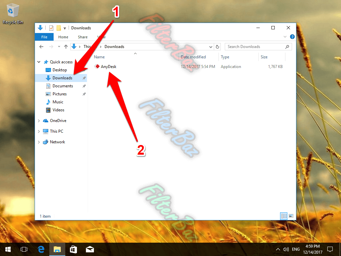The image size is (341, 256).
Task: Unpin Pictures from Quick access
Action: pos(84,94)
